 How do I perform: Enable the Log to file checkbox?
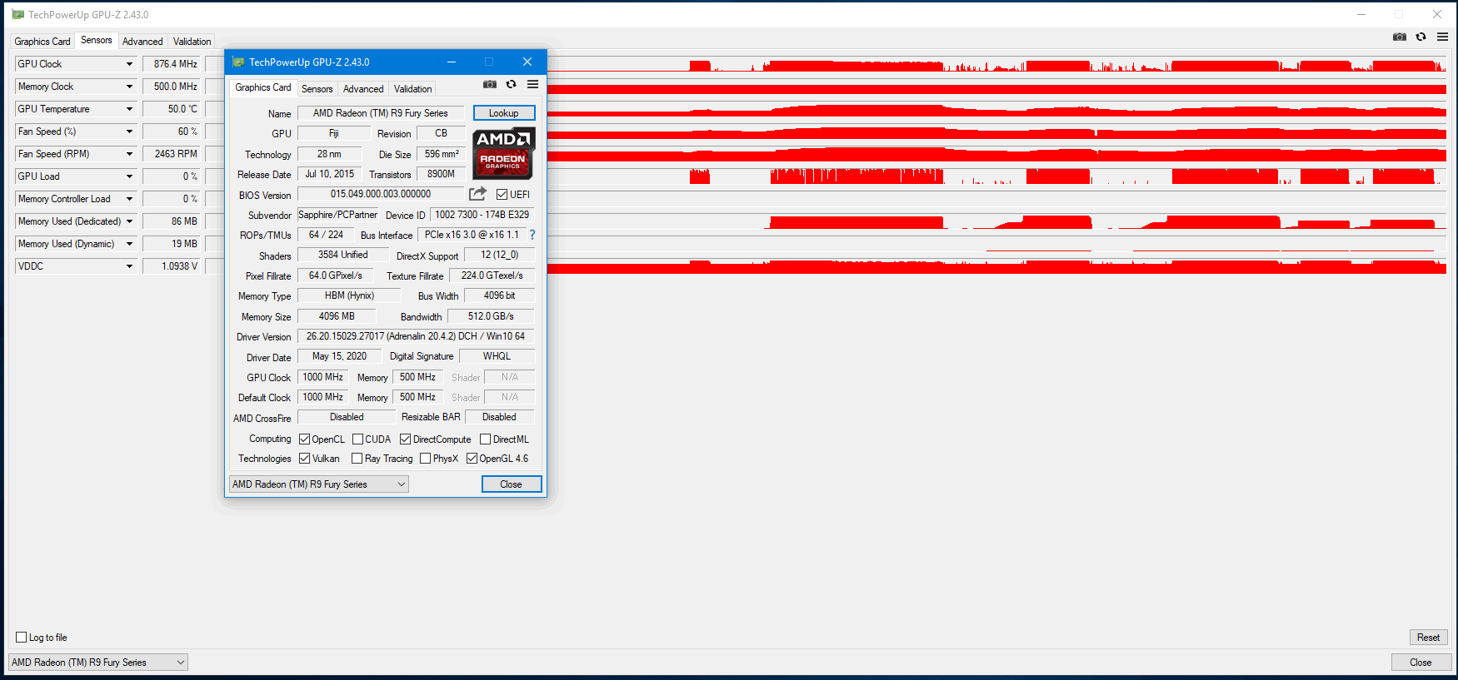[x=22, y=638]
